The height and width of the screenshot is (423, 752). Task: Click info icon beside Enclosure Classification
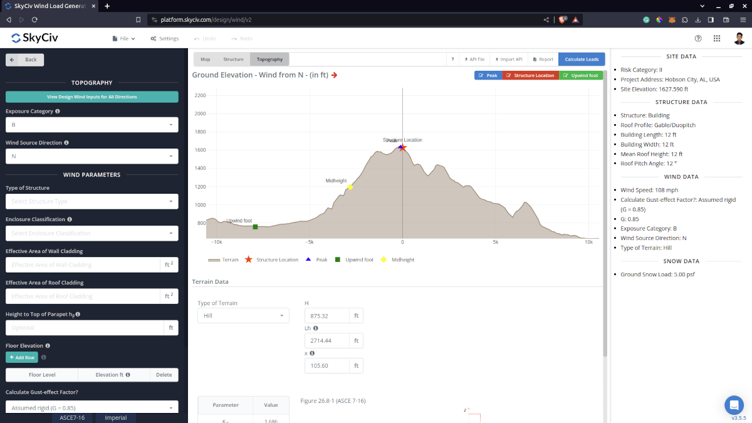[x=70, y=219]
